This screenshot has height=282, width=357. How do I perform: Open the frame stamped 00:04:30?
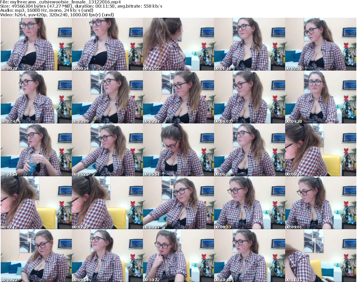point(321,97)
